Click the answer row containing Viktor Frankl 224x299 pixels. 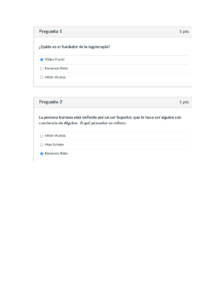click(x=114, y=60)
